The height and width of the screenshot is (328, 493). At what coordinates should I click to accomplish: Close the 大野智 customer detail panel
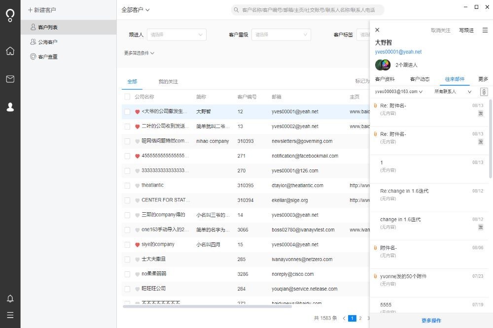[377, 30]
